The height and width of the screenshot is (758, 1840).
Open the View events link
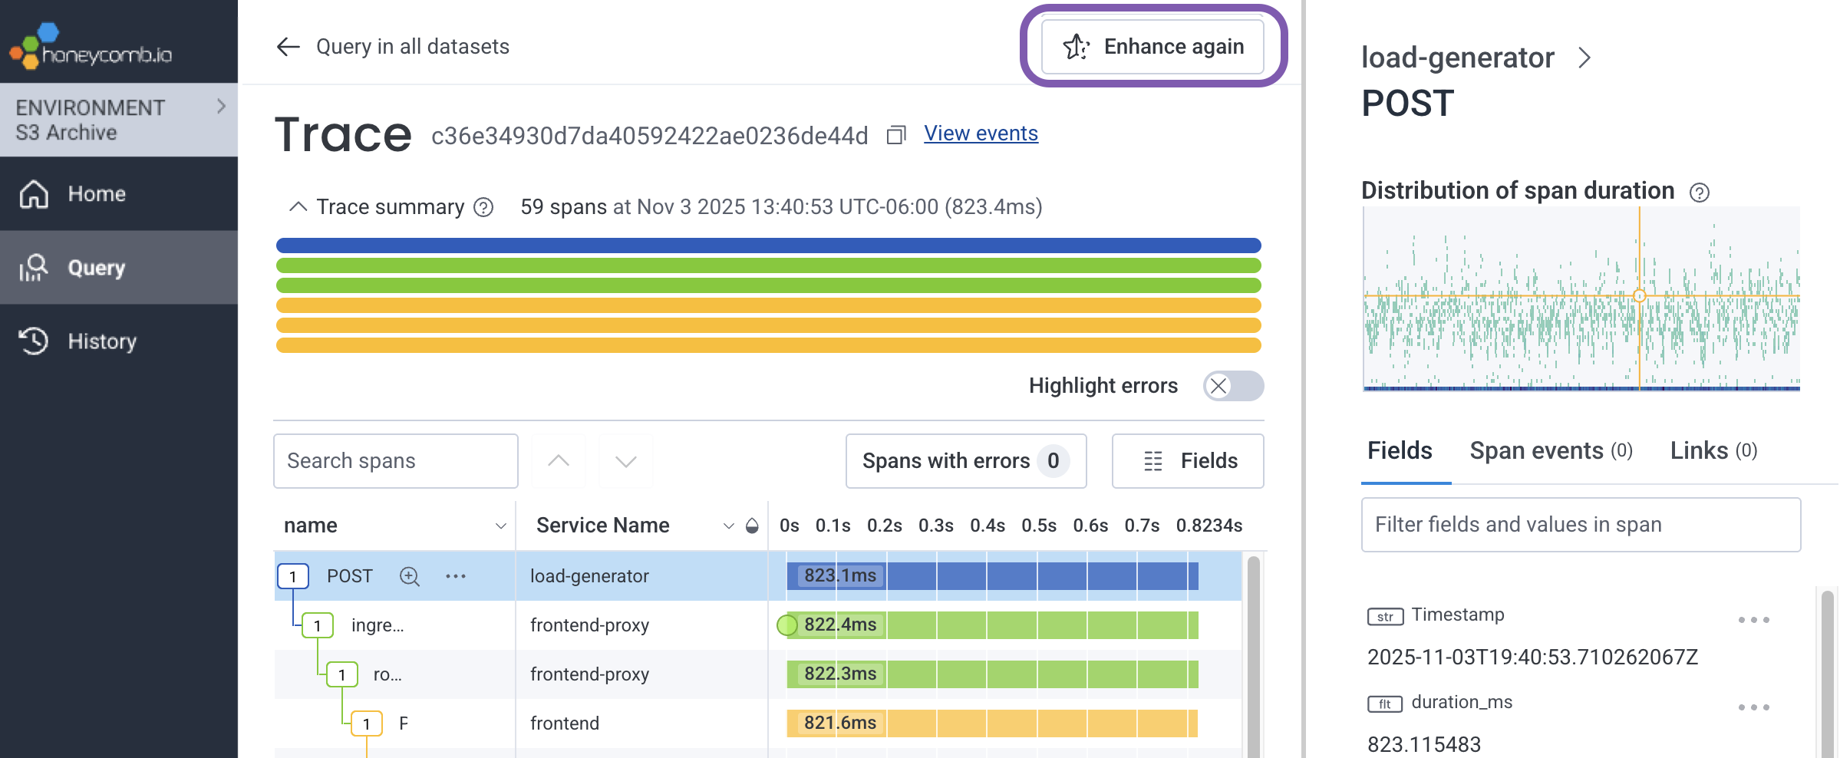pos(981,133)
